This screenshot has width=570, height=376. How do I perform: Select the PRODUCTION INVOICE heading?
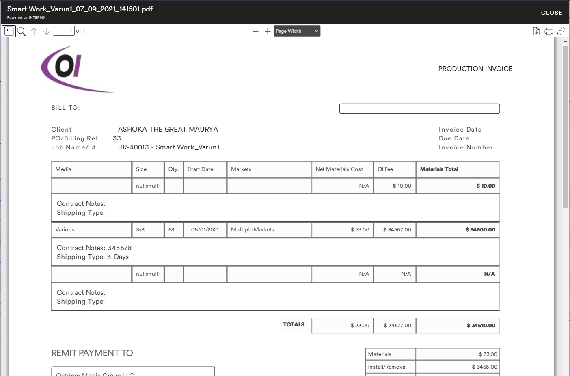pos(475,69)
